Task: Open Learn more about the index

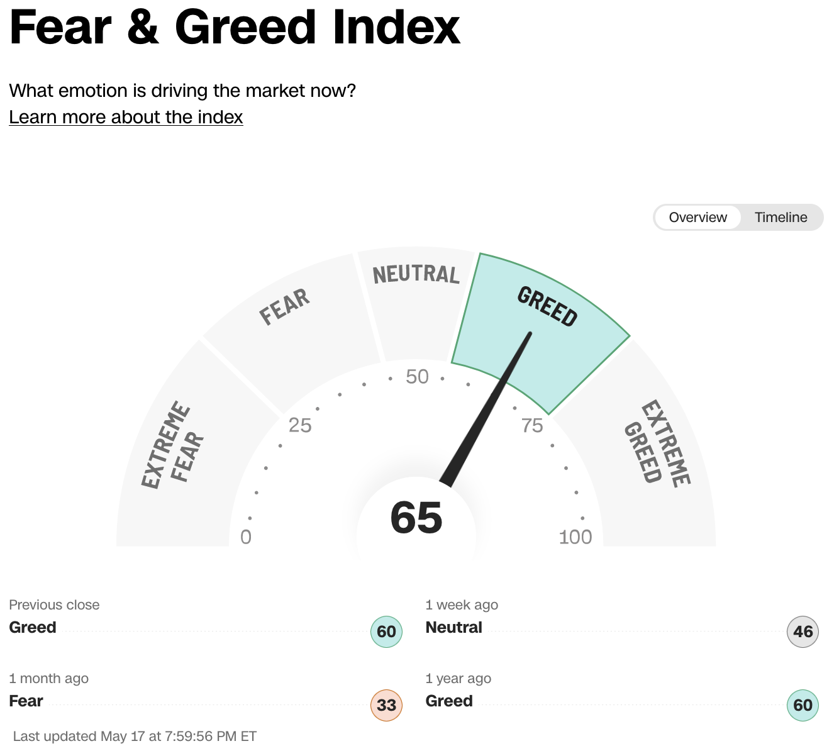Action: click(x=125, y=117)
